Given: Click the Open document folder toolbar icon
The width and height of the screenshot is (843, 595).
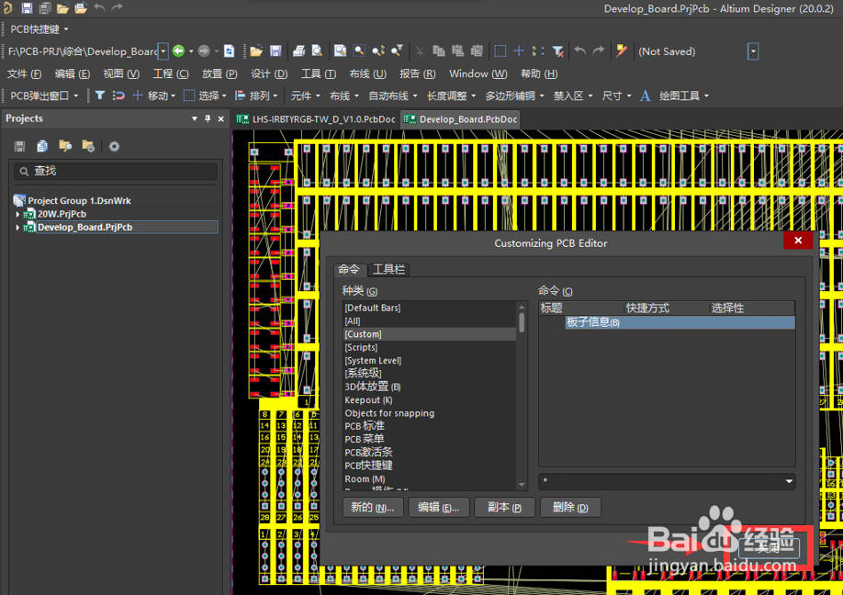Looking at the screenshot, I should 256,51.
